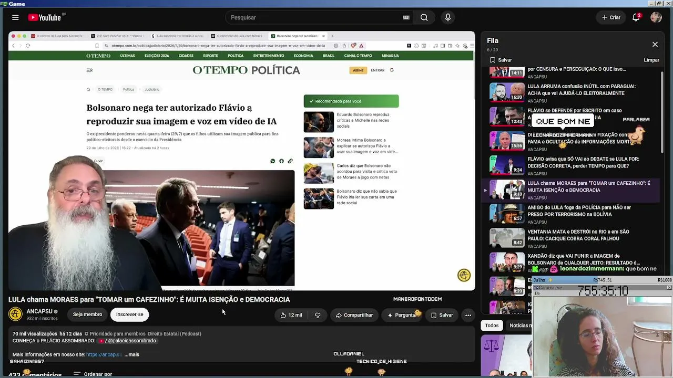Screen dimensions: 673x378
Task: Open the YouTube guide hamburger menu
Action: point(15,17)
